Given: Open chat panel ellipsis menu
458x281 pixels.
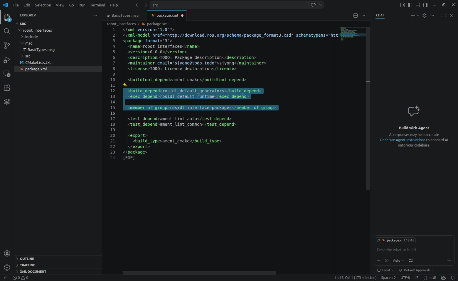Looking at the screenshot, I should click(432, 16).
